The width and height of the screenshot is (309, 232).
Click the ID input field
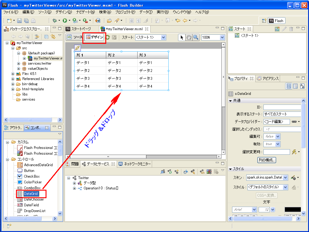pyautogui.click(x=282, y=107)
